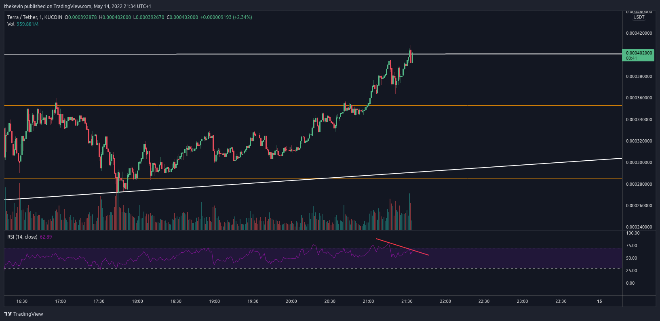Viewport: 660px width, 321px height.
Task: Click the open value O0.000392878
Action: (81, 17)
